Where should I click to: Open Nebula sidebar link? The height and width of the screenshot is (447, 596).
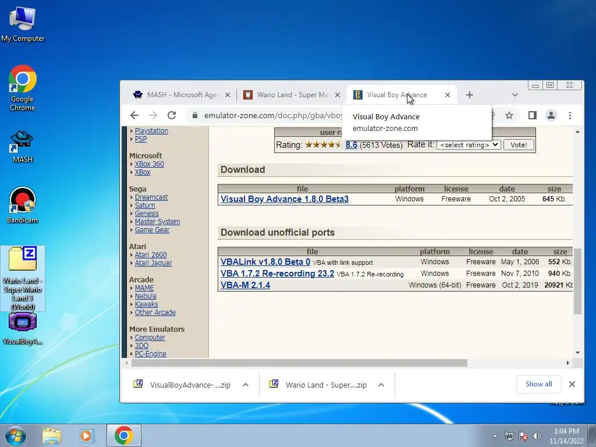pyautogui.click(x=145, y=296)
